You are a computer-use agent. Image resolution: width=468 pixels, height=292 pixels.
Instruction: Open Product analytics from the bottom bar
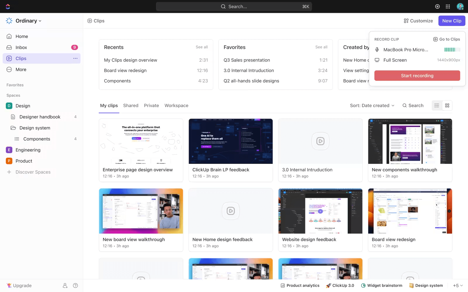300,285
